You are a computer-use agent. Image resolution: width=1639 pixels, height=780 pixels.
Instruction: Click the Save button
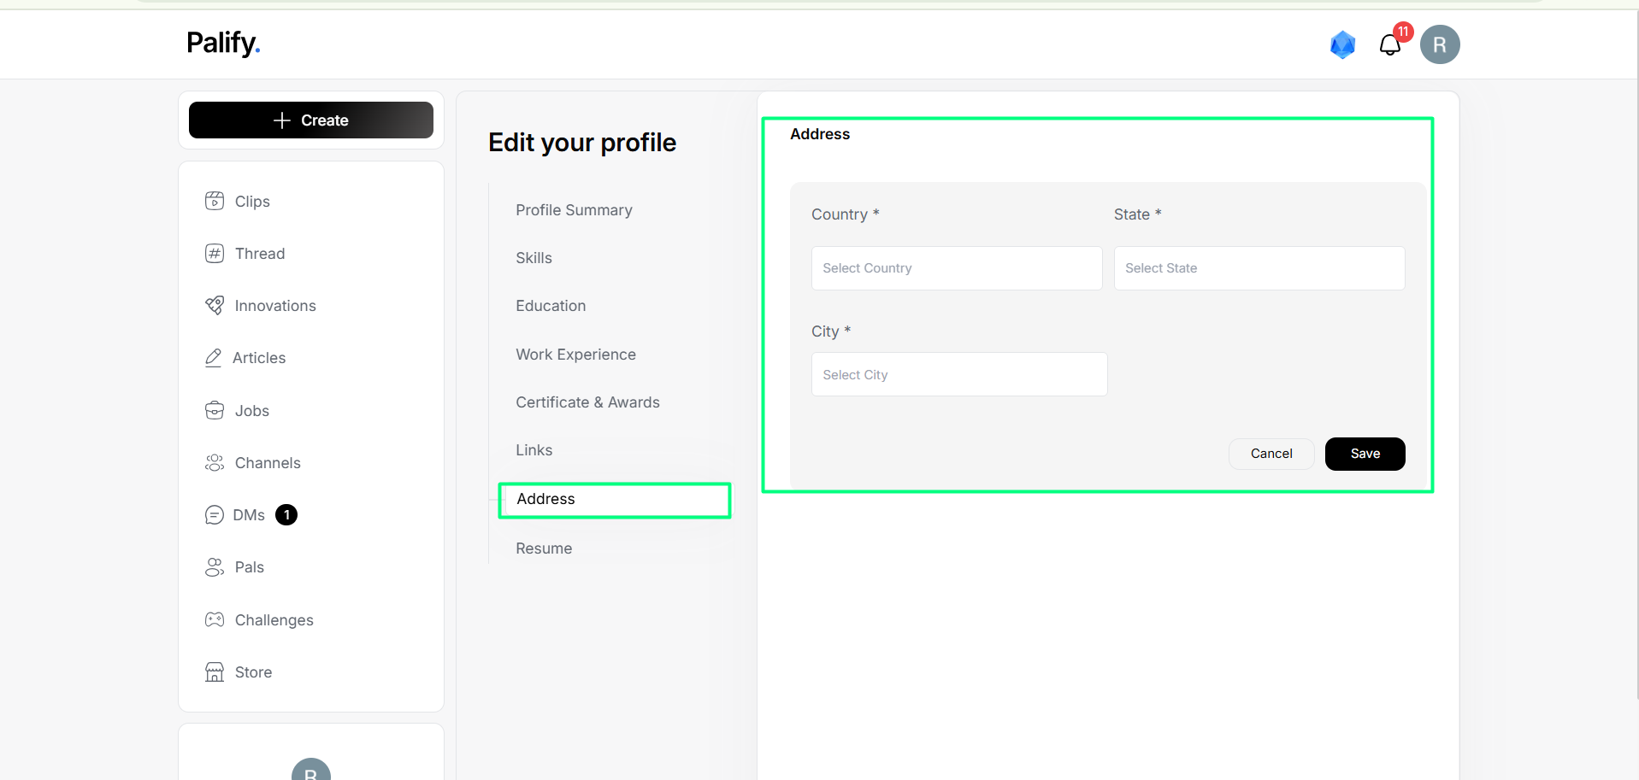[1365, 454]
